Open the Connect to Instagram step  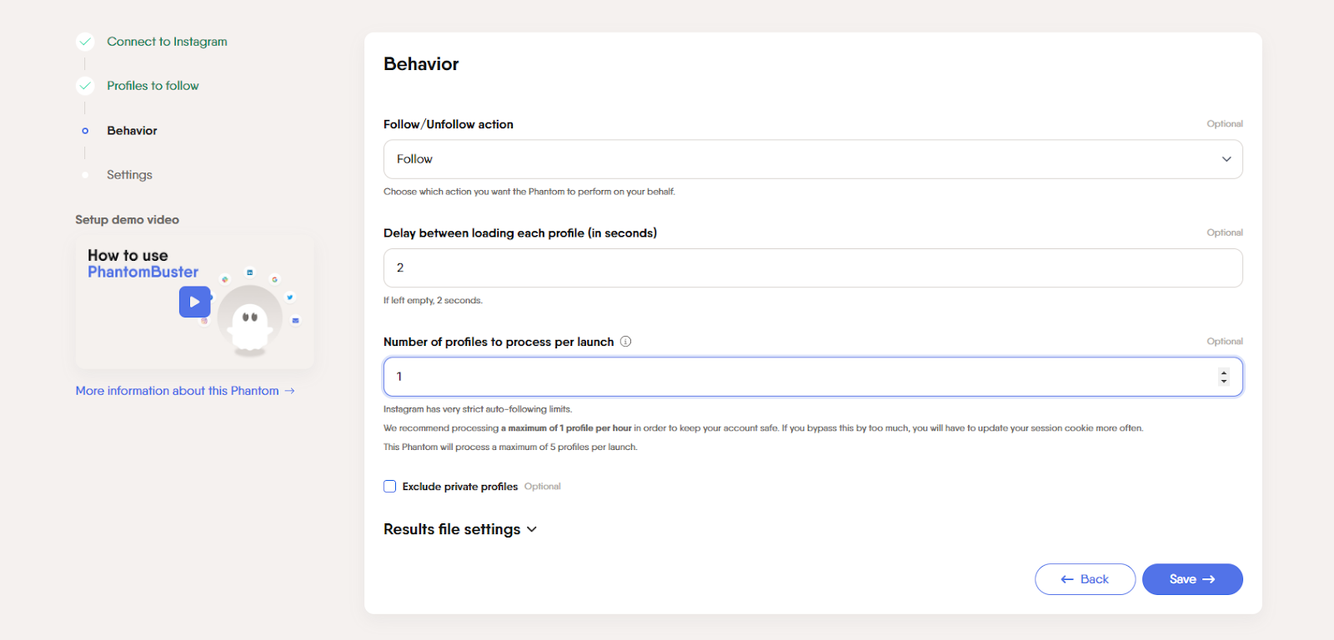pos(167,42)
